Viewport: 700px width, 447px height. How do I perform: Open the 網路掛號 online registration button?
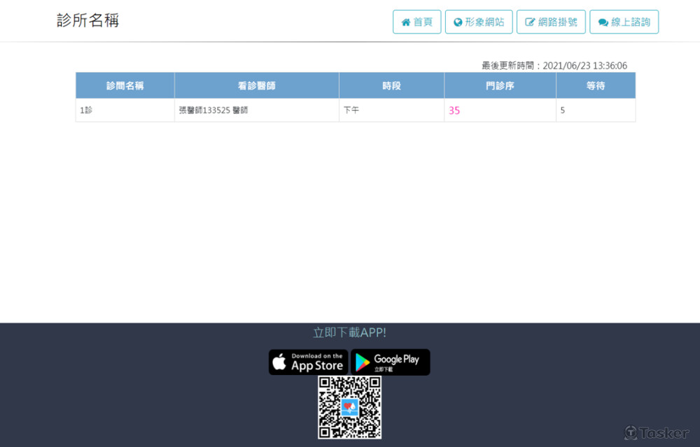point(551,22)
